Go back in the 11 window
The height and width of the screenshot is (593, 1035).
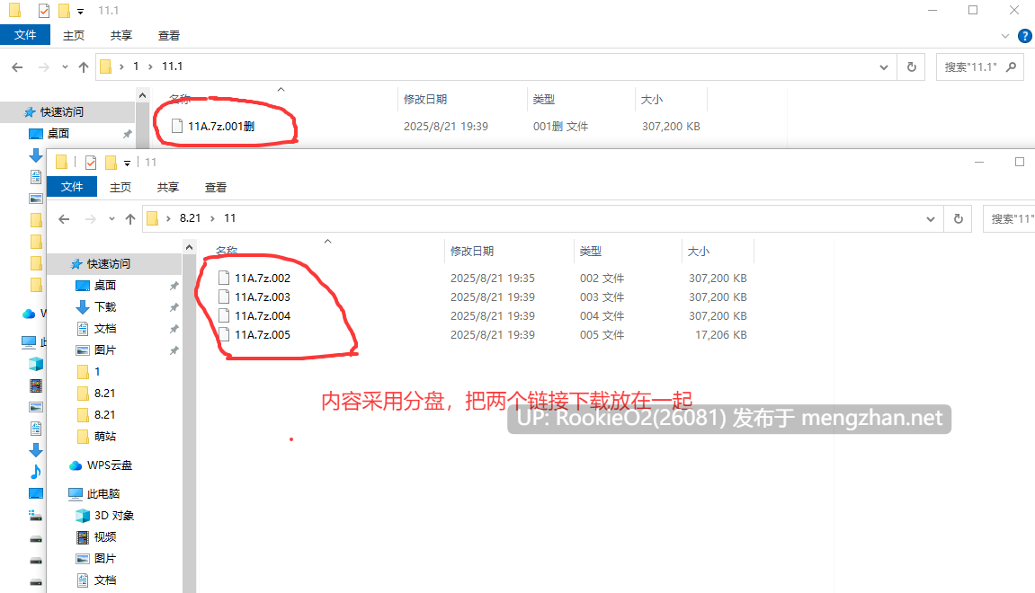click(64, 219)
